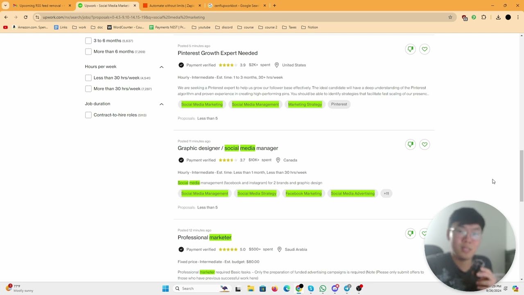The height and width of the screenshot is (295, 524).
Task: Open the Chrome profile avatar
Action: [x=508, y=17]
